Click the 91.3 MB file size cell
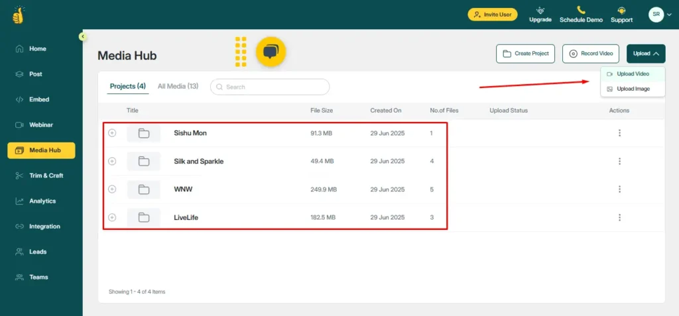This screenshot has height=316, width=679. 322,133
